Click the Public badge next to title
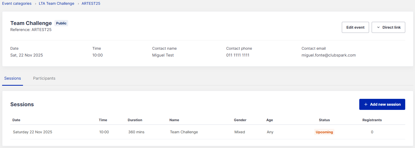415x148 pixels. pyautogui.click(x=61, y=23)
